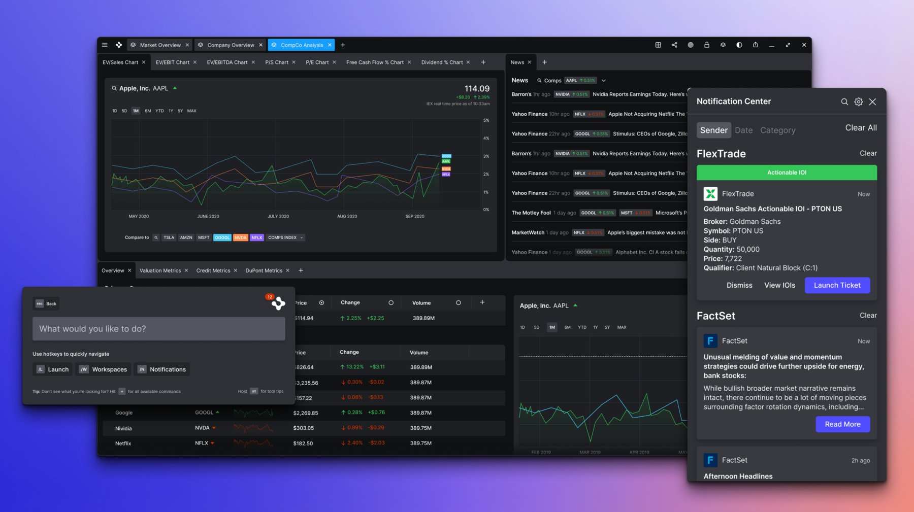The width and height of the screenshot is (914, 512).
Task: Select the orange NVDA compare color chip
Action: point(240,237)
